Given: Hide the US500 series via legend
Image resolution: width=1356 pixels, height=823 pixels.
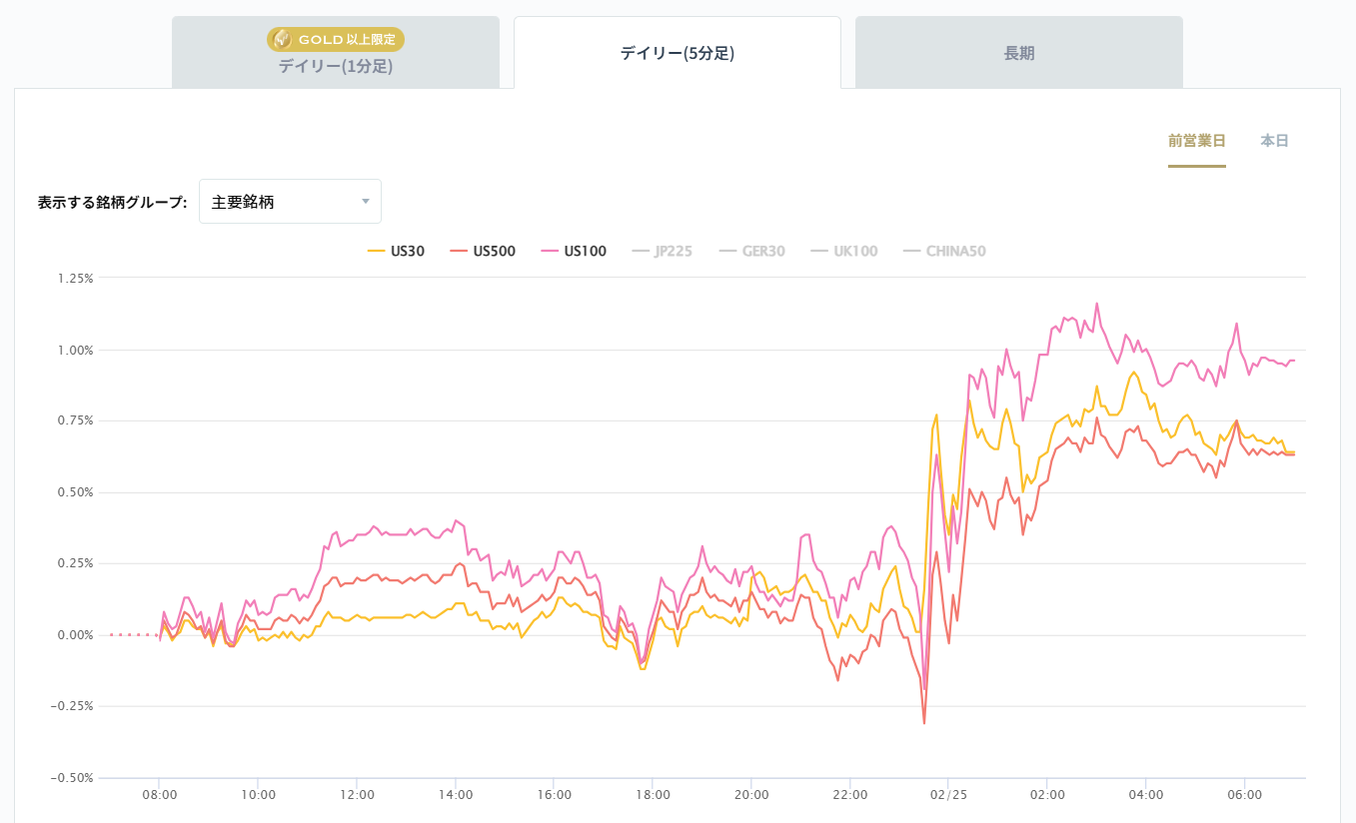Looking at the screenshot, I should 483,252.
